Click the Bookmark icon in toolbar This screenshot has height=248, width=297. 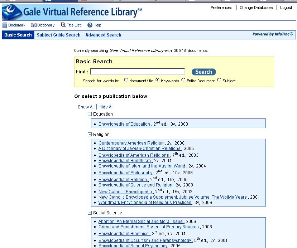click(x=5, y=25)
